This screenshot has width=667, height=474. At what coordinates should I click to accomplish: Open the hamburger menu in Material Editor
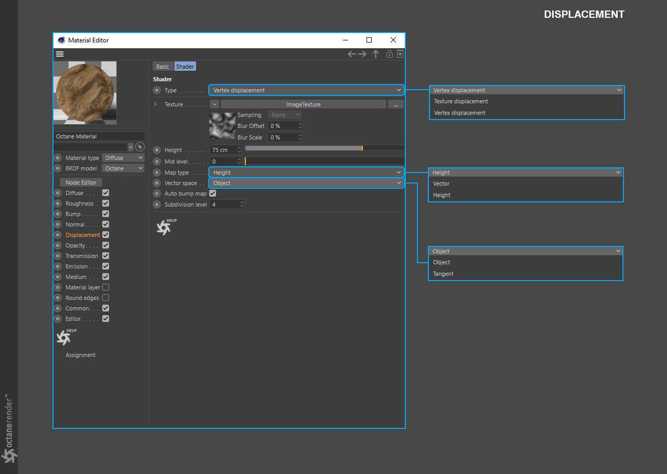pos(60,54)
